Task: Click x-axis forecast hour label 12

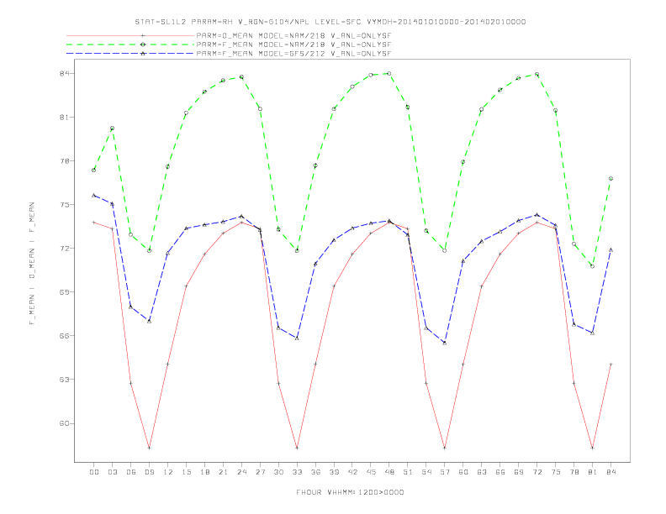Action: pyautogui.click(x=168, y=472)
